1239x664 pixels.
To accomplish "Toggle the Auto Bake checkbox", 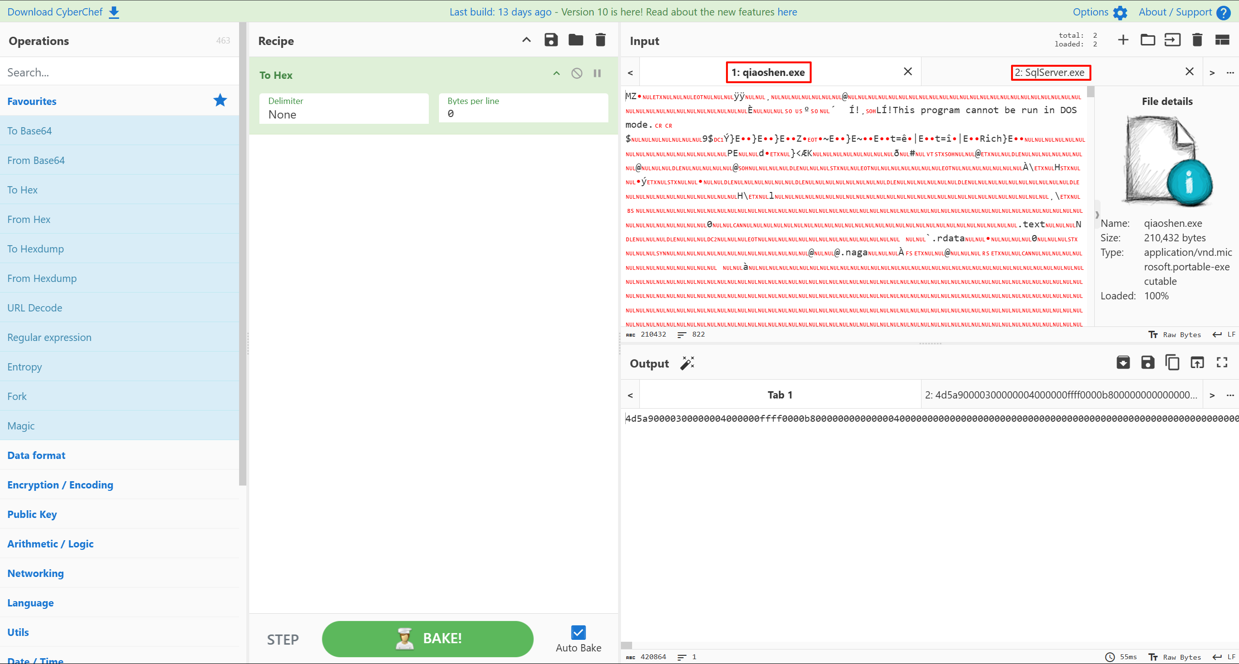I will (x=578, y=633).
